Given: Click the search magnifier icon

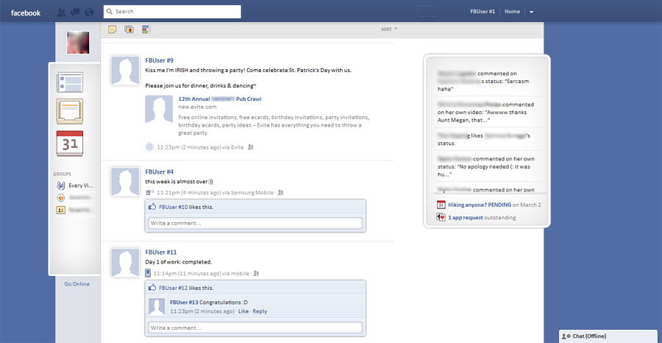Looking at the screenshot, I should pyautogui.click(x=110, y=12).
